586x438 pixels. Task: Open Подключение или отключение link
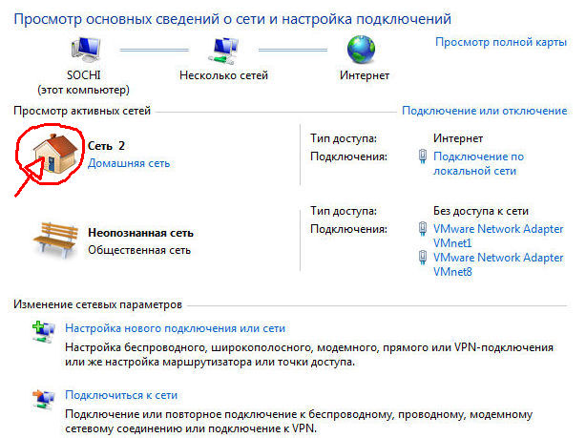coord(484,111)
